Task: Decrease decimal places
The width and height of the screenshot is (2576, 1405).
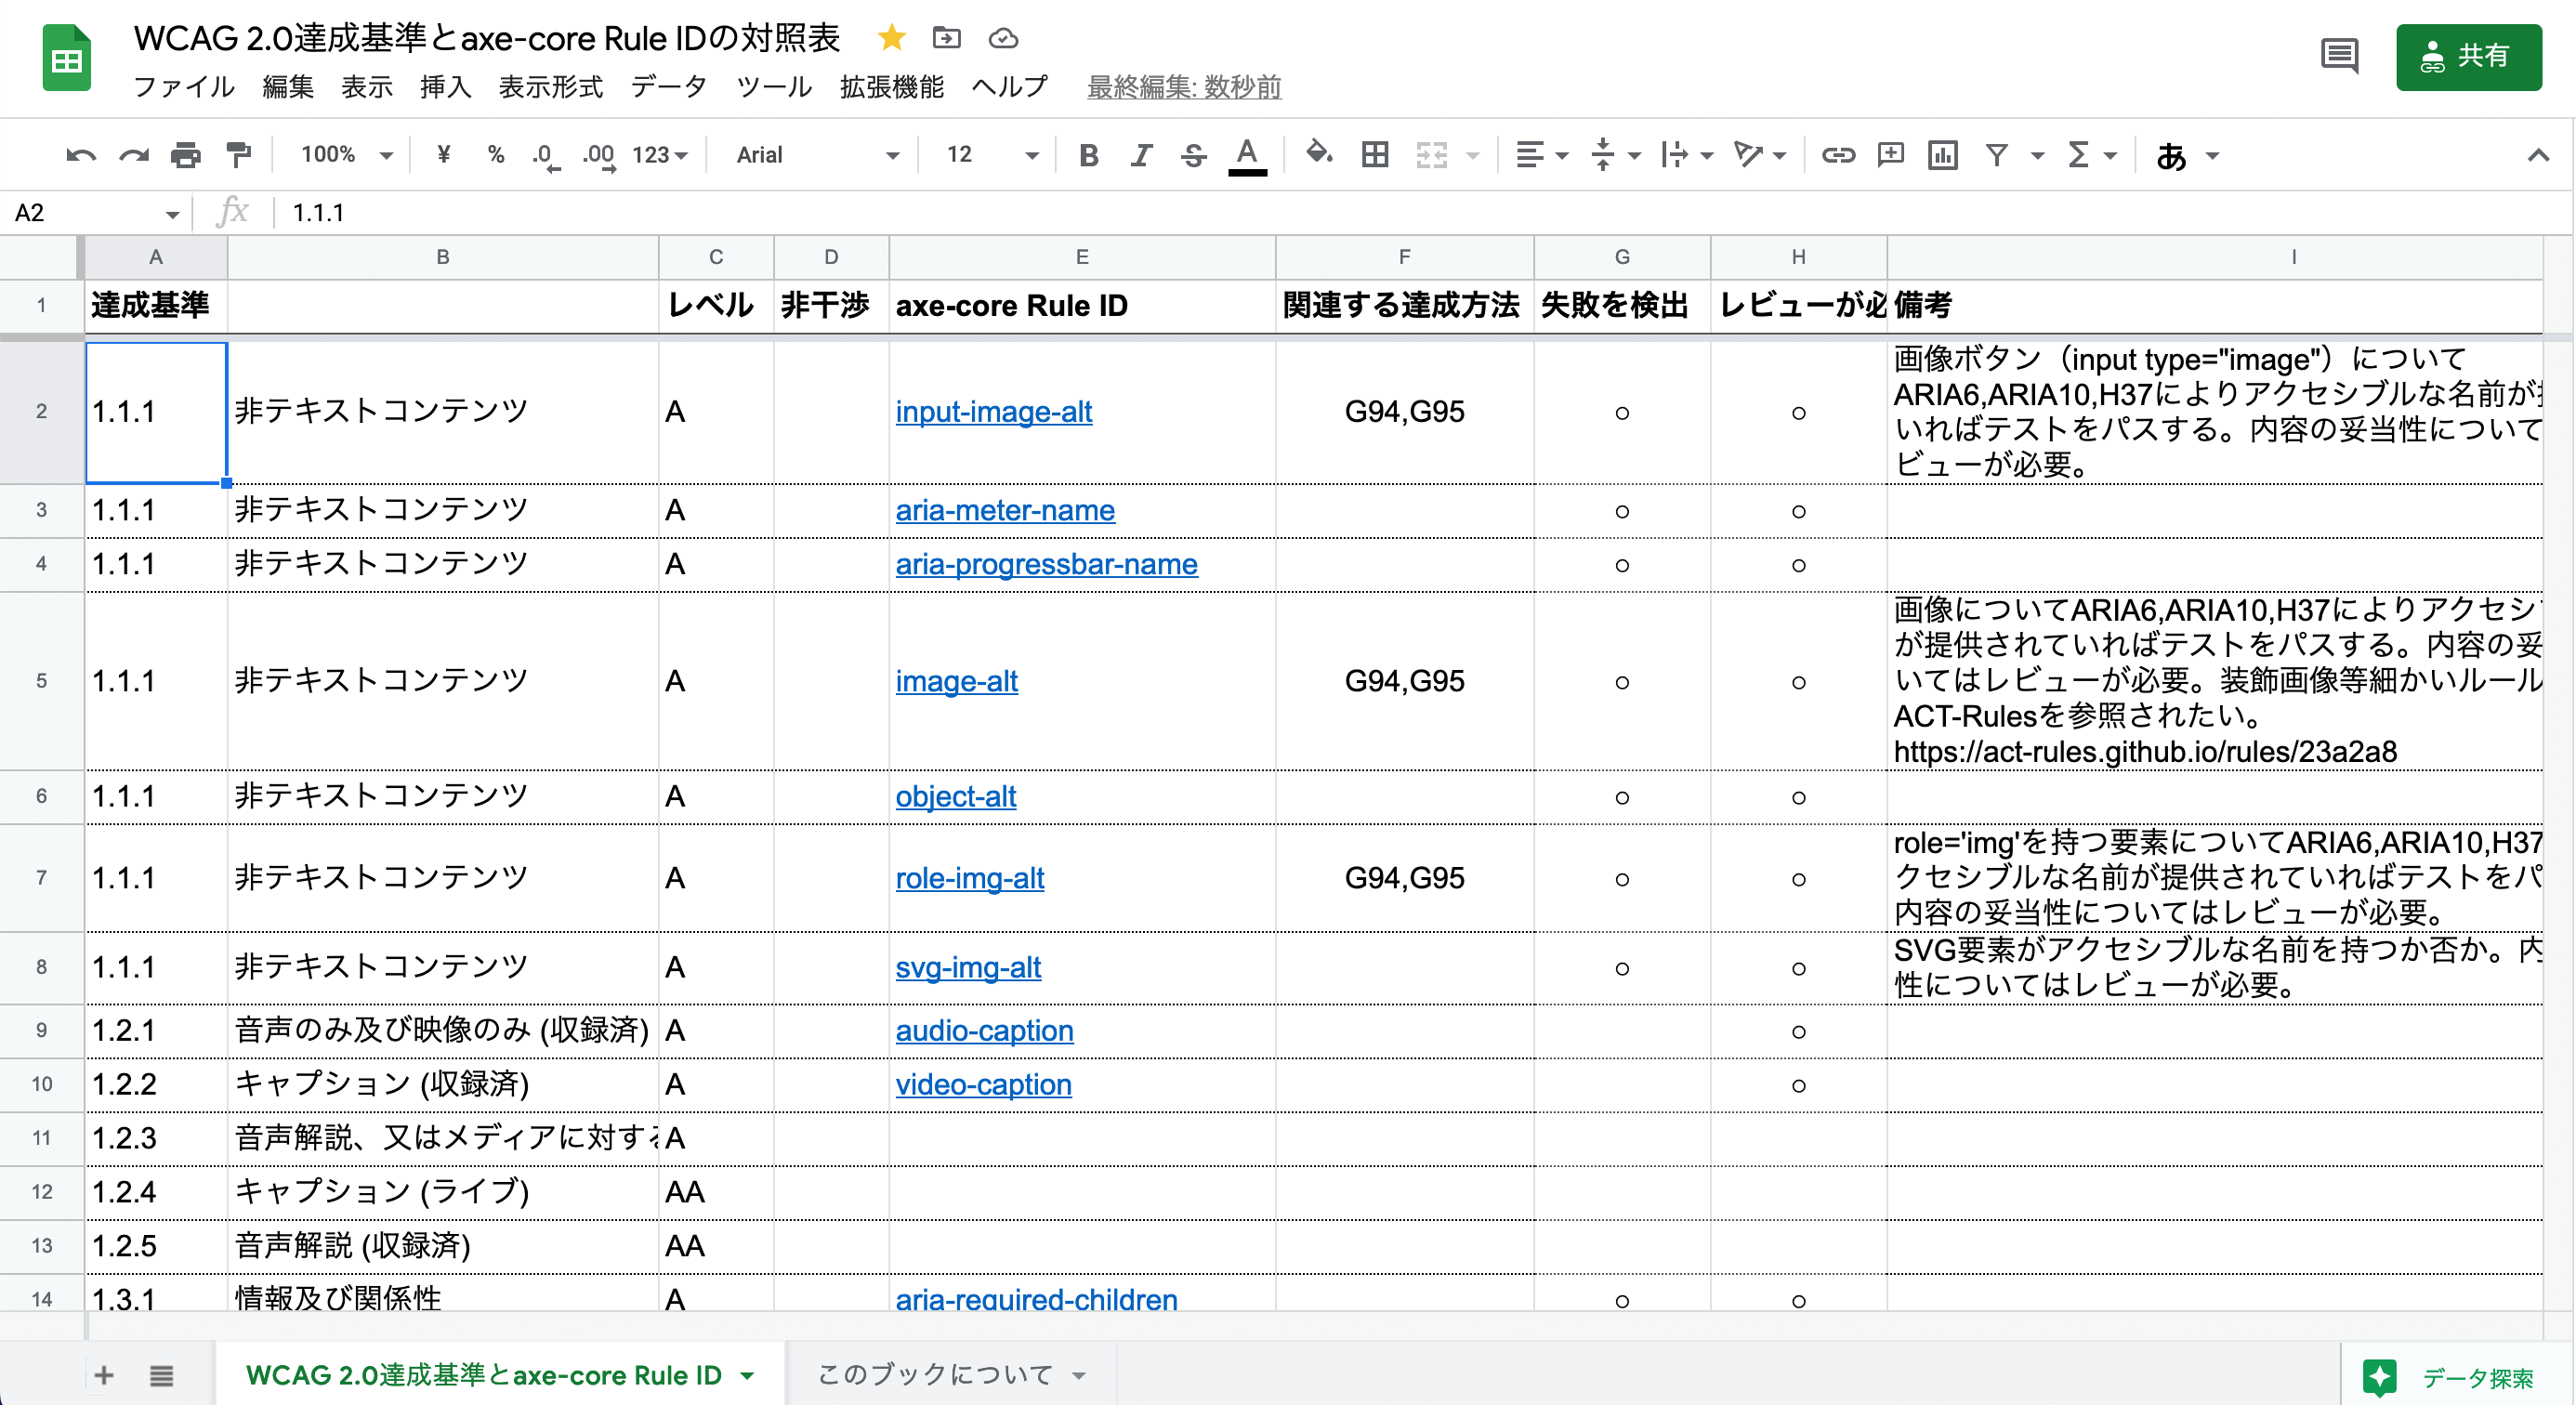Action: pos(545,156)
